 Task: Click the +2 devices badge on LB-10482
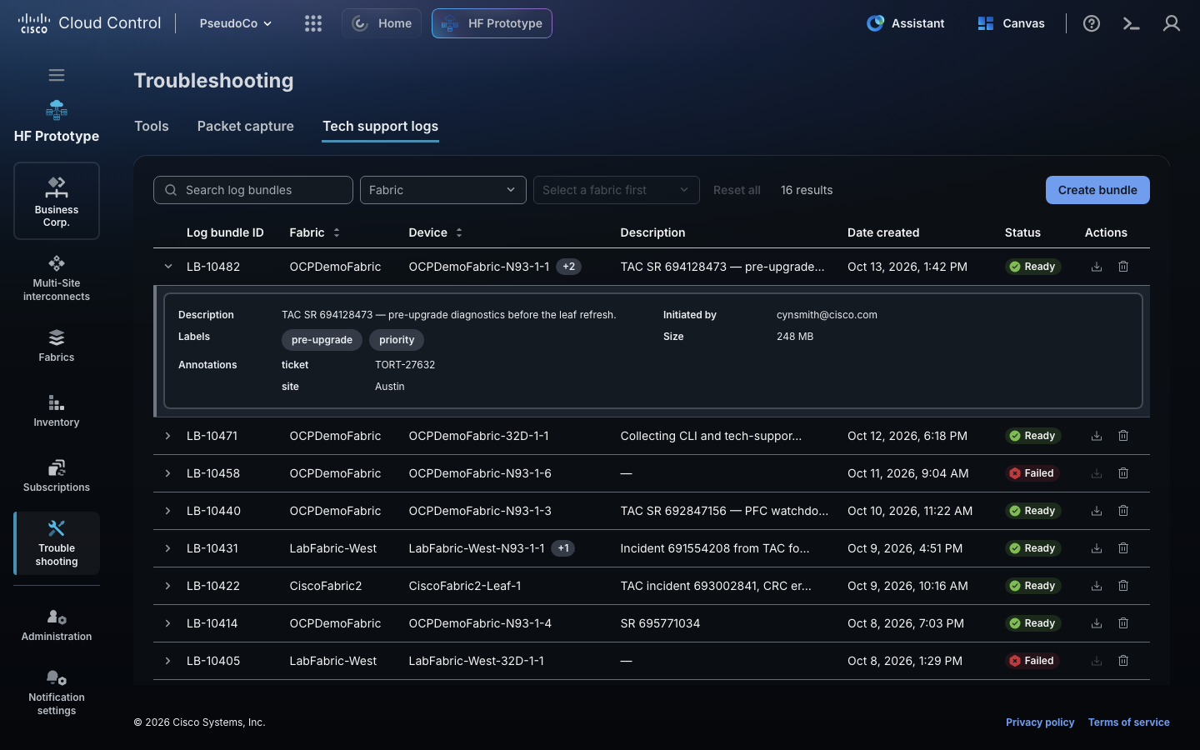click(569, 267)
